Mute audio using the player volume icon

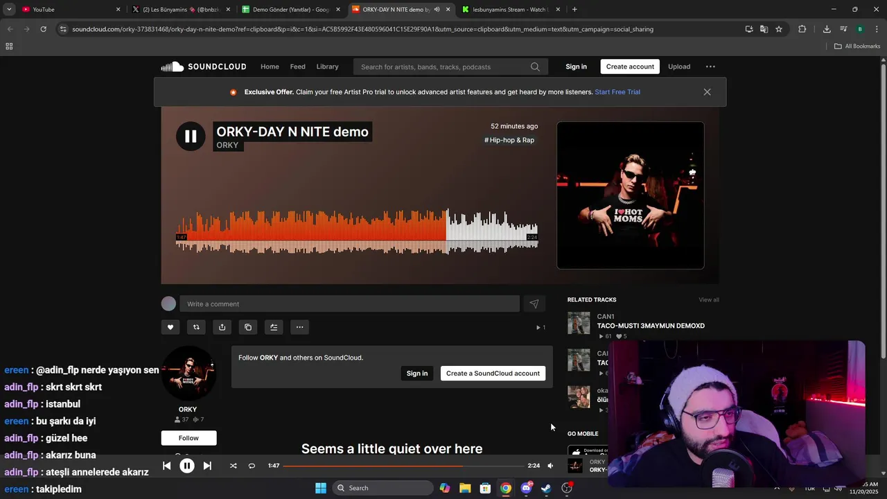point(550,466)
